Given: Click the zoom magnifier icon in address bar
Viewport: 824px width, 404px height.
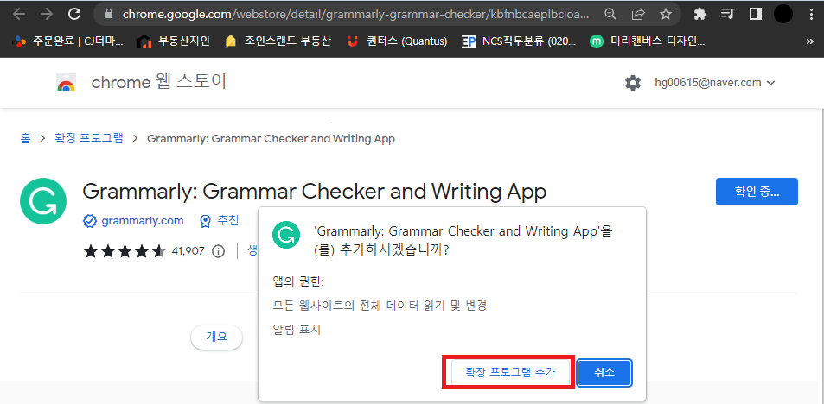Looking at the screenshot, I should 610,14.
